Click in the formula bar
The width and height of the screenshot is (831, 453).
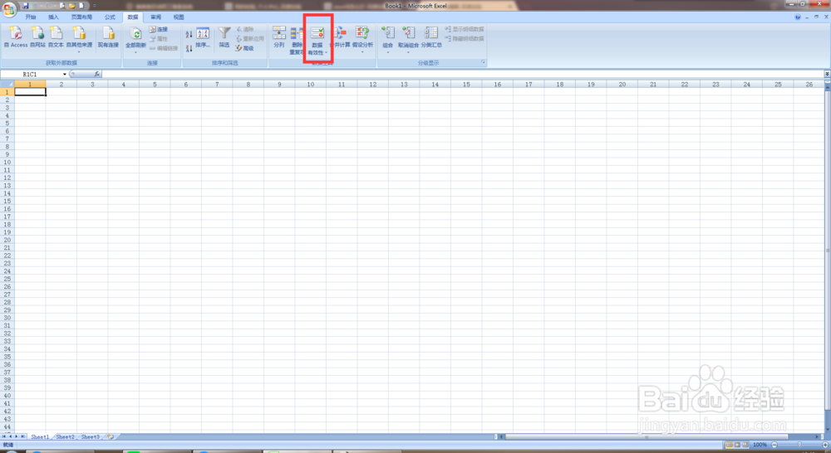click(x=462, y=74)
